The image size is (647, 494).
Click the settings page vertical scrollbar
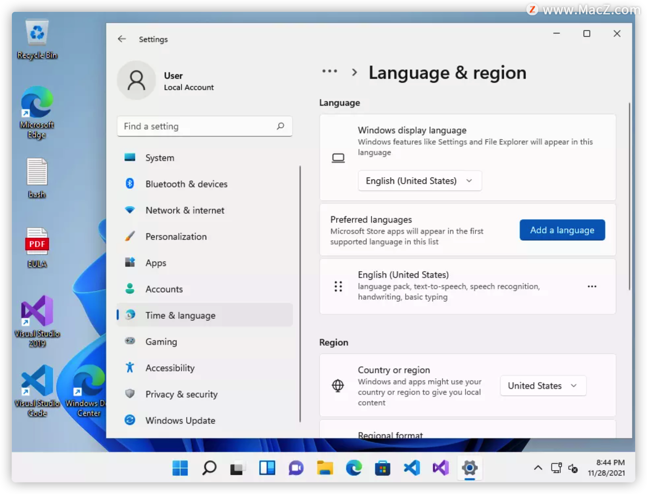coord(629,196)
